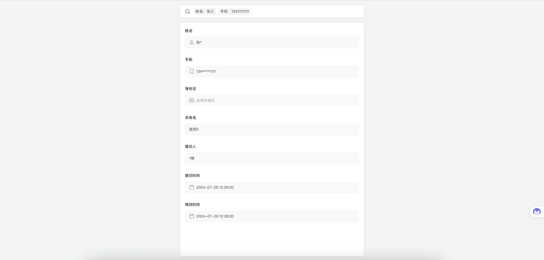Click the 姓名 field showing 张*

pyautogui.click(x=272, y=42)
